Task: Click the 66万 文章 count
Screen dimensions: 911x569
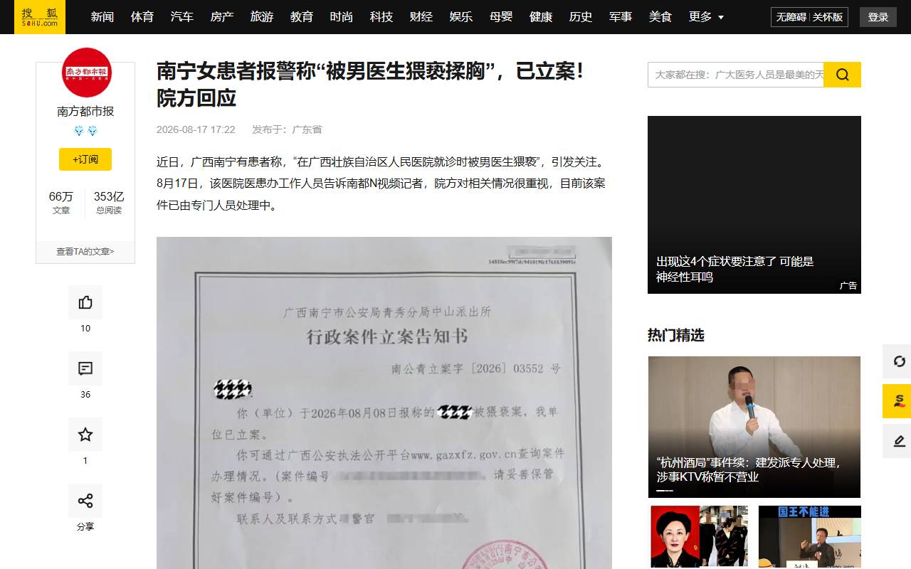Action: coord(61,203)
